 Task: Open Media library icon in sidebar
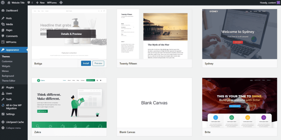click(x=3, y=24)
